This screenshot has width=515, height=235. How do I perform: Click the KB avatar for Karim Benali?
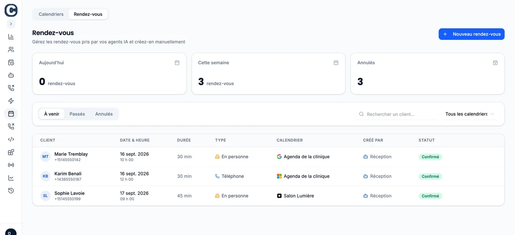[45, 176]
